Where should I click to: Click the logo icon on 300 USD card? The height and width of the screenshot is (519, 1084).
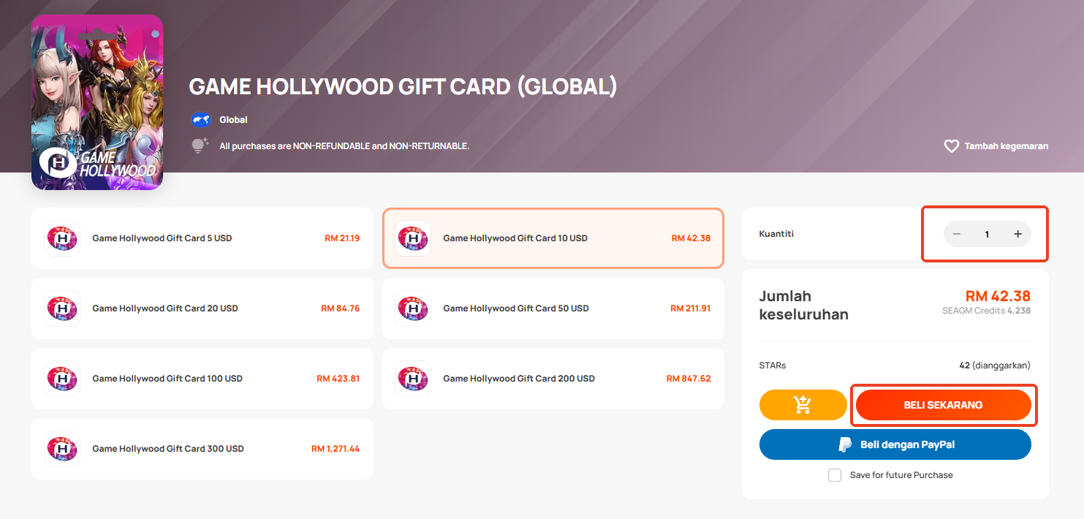pyautogui.click(x=62, y=449)
